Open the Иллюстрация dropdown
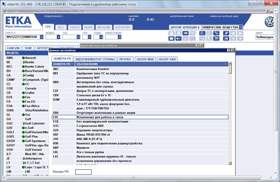 119,37
